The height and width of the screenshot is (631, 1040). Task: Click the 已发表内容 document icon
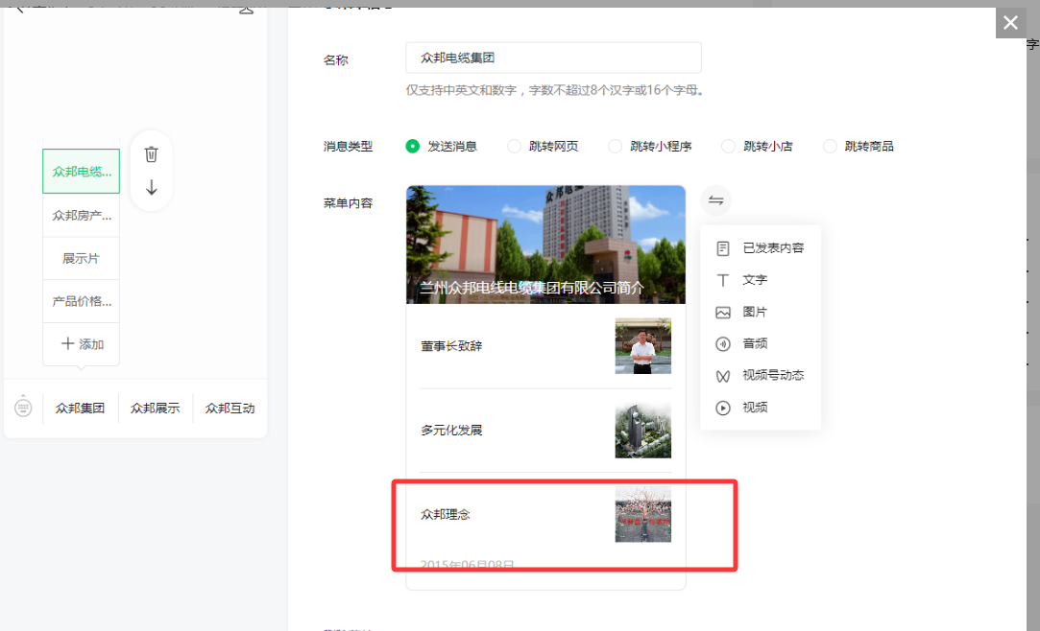click(723, 248)
